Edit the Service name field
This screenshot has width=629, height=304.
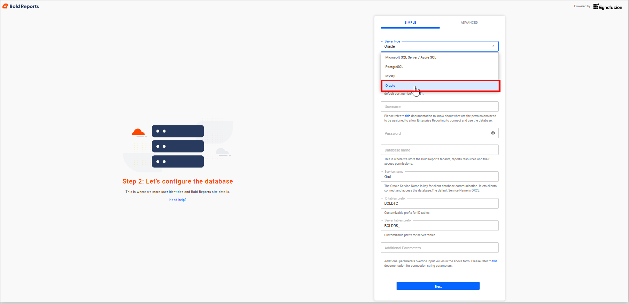tap(440, 177)
